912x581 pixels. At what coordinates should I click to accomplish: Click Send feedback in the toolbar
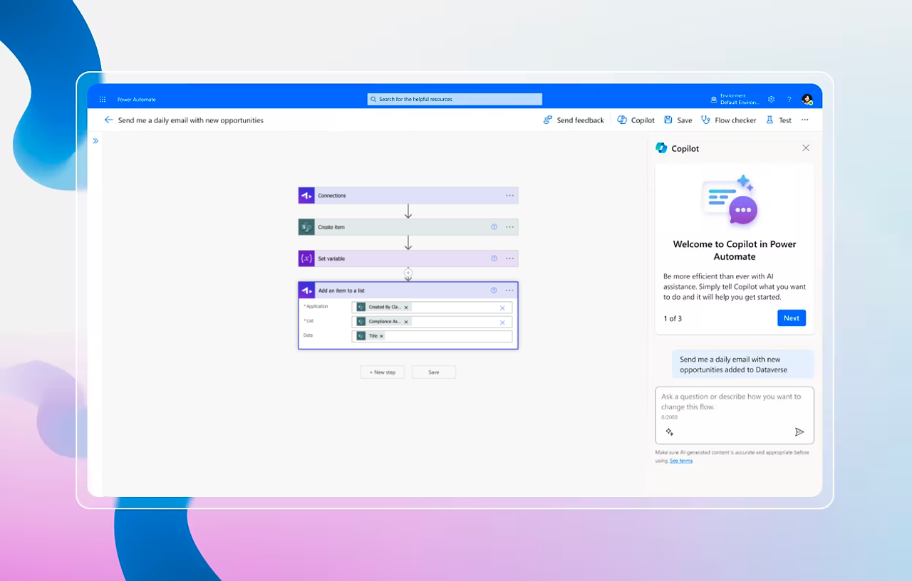pos(574,120)
